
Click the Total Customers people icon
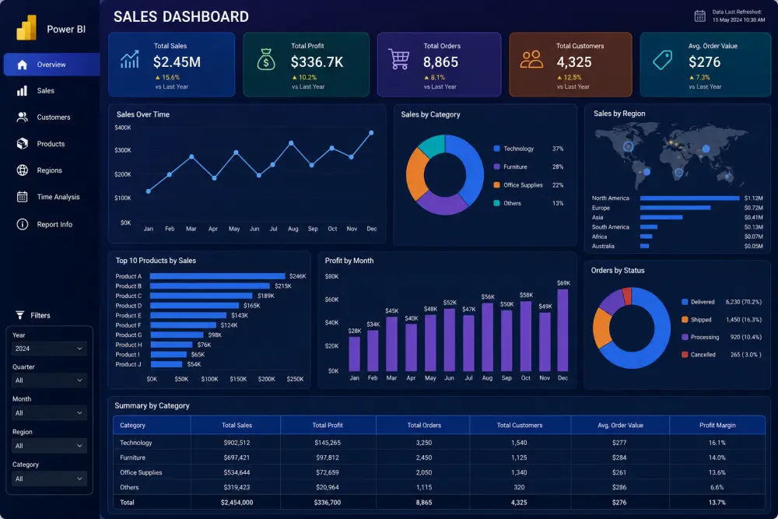click(x=531, y=60)
